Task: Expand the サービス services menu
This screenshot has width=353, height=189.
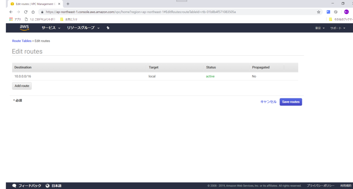Action: click(51, 28)
